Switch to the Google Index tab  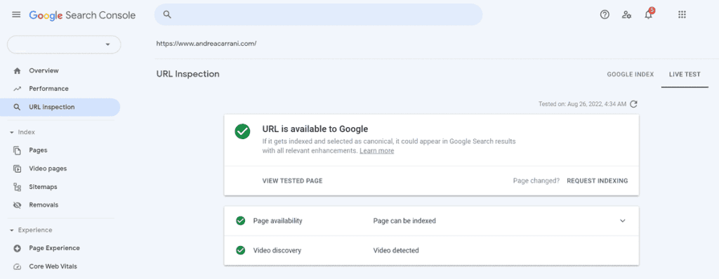point(631,74)
